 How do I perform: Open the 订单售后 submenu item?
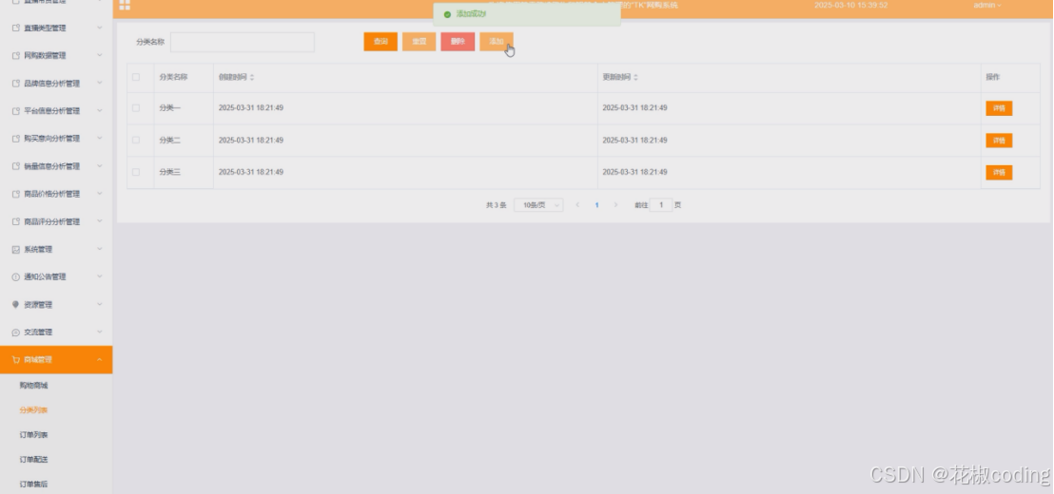(33, 484)
